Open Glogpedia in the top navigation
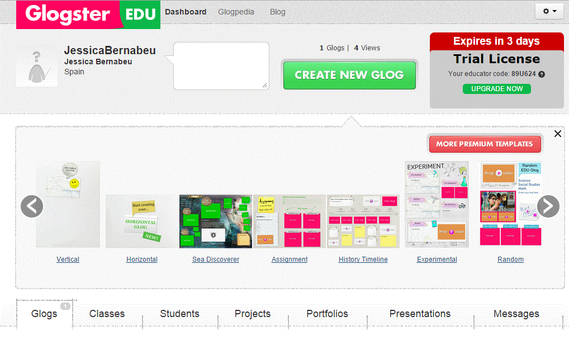Viewport: 569px width, 349px height. 236,12
